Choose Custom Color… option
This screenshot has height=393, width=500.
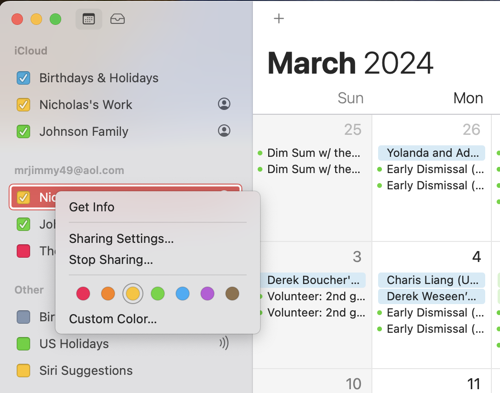coord(113,319)
